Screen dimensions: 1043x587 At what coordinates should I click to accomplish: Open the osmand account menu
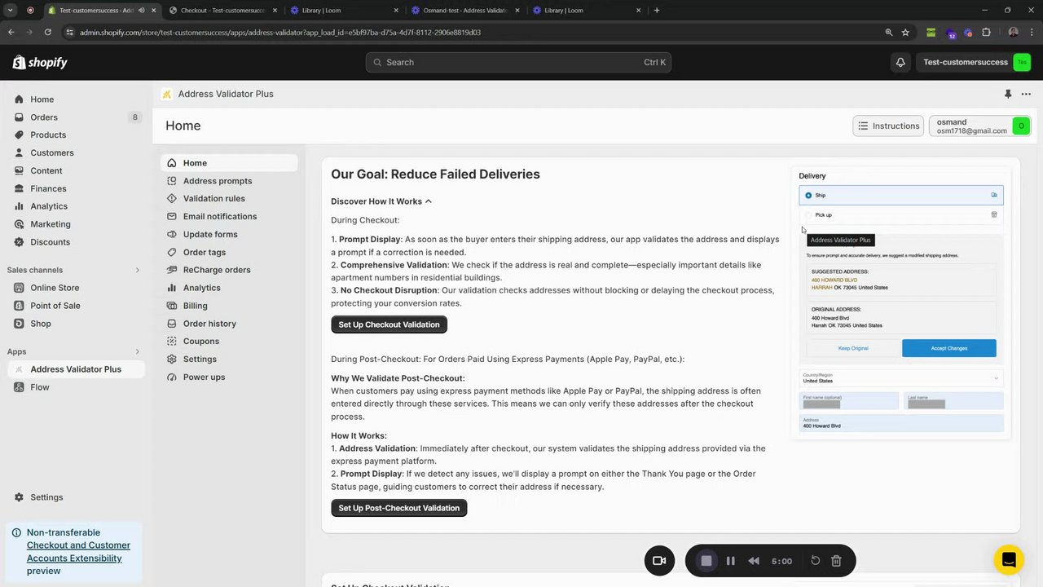[980, 126]
